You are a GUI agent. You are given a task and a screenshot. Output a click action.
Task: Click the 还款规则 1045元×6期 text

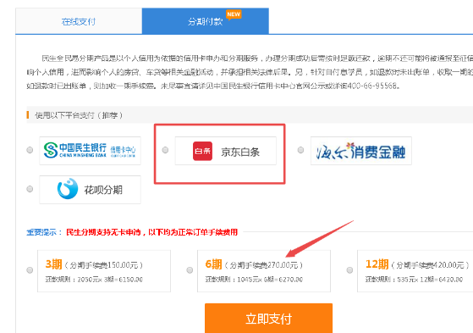[x=254, y=280]
